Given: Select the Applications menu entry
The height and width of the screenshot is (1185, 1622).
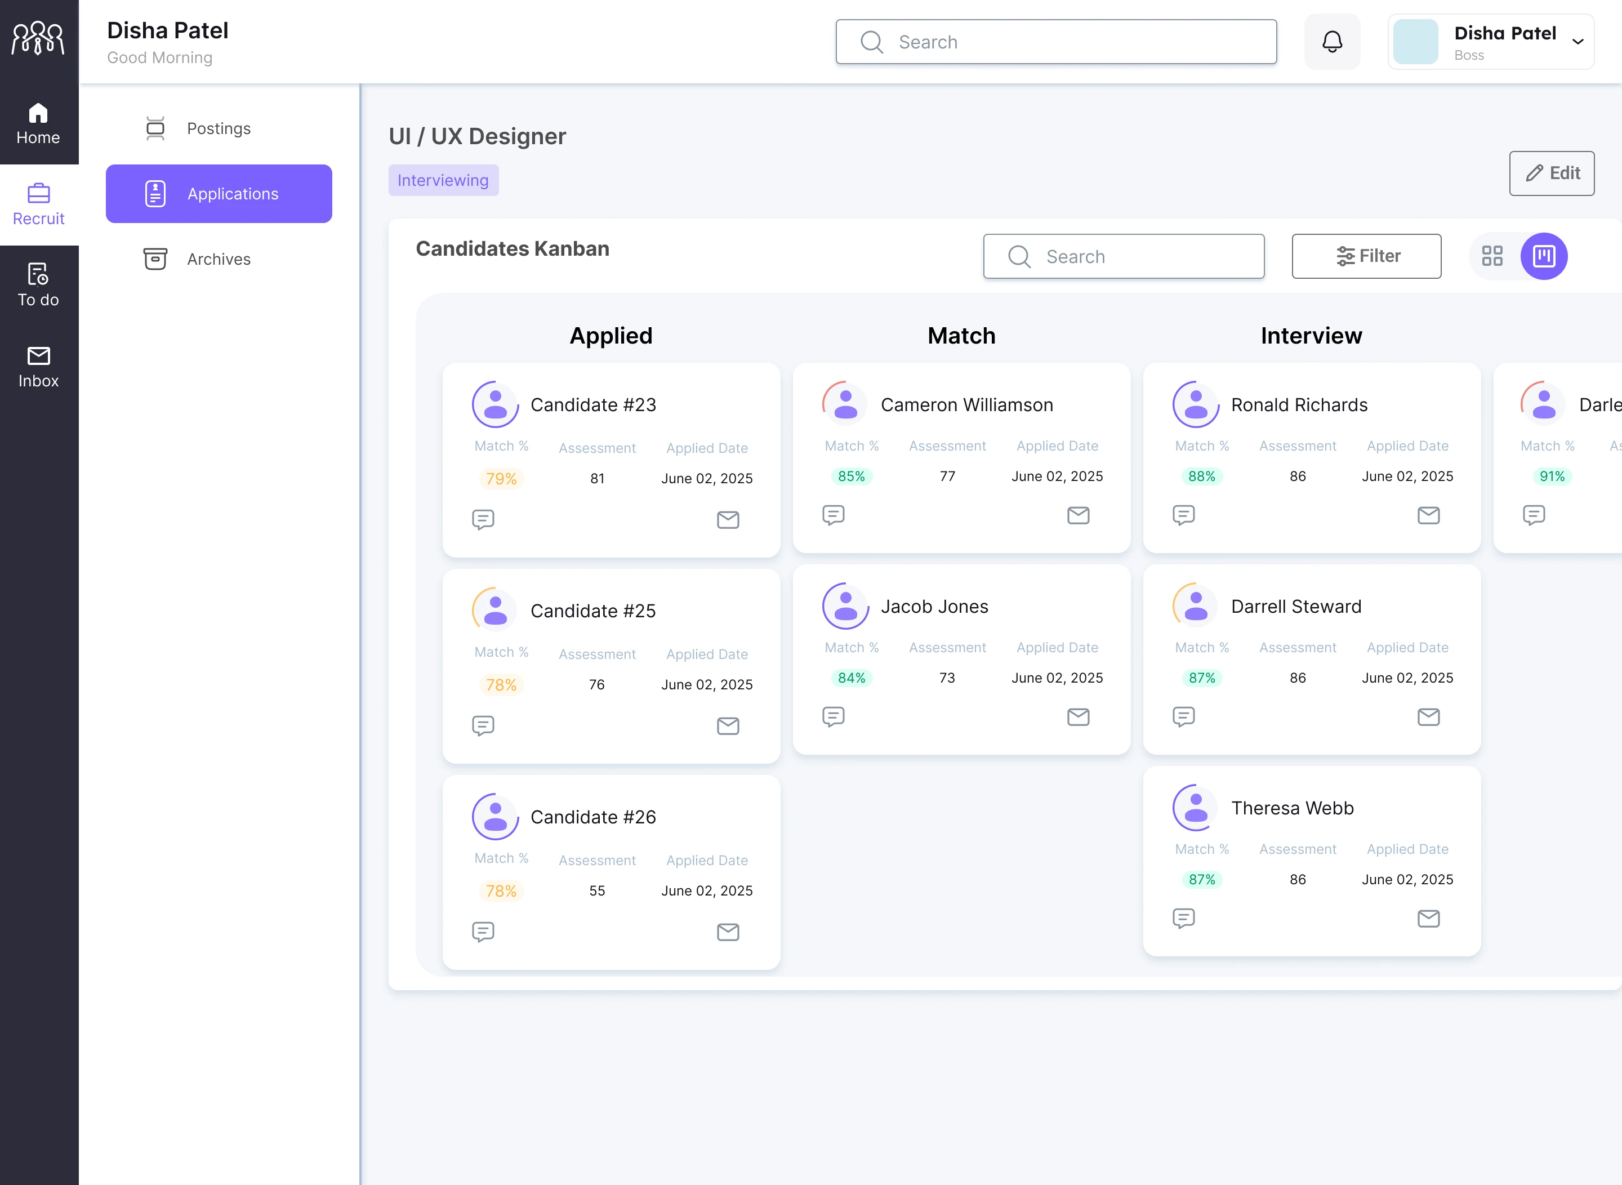Looking at the screenshot, I should tap(219, 194).
